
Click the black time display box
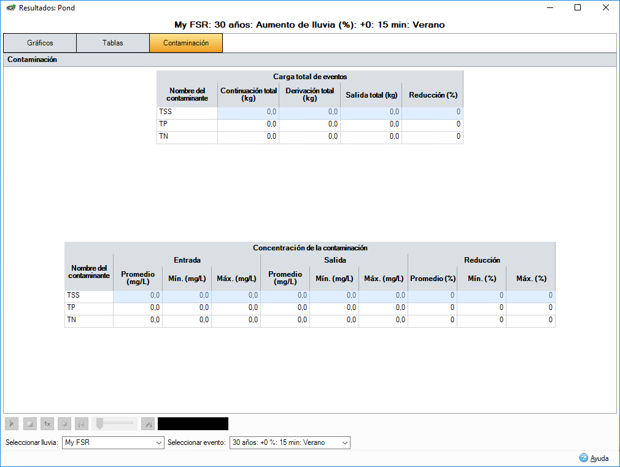(x=193, y=424)
